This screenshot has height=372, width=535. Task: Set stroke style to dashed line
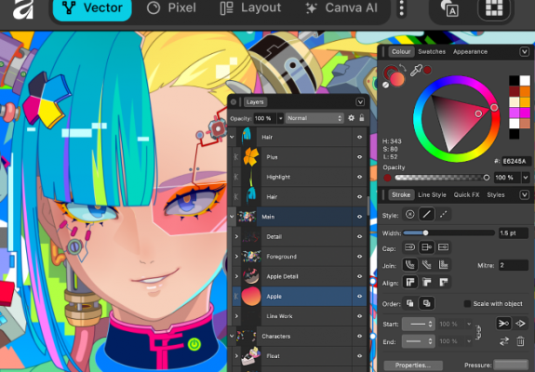pyautogui.click(x=443, y=215)
